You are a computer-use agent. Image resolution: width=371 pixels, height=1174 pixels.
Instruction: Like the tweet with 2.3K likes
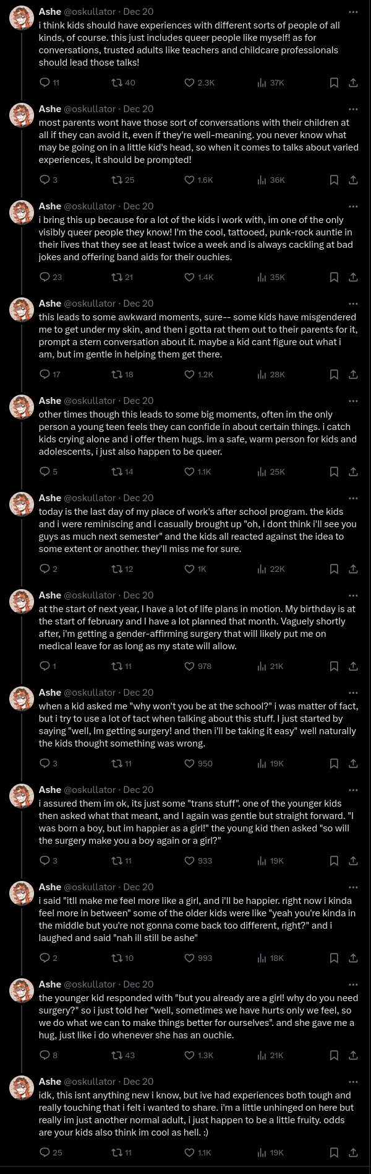pyautogui.click(x=190, y=82)
